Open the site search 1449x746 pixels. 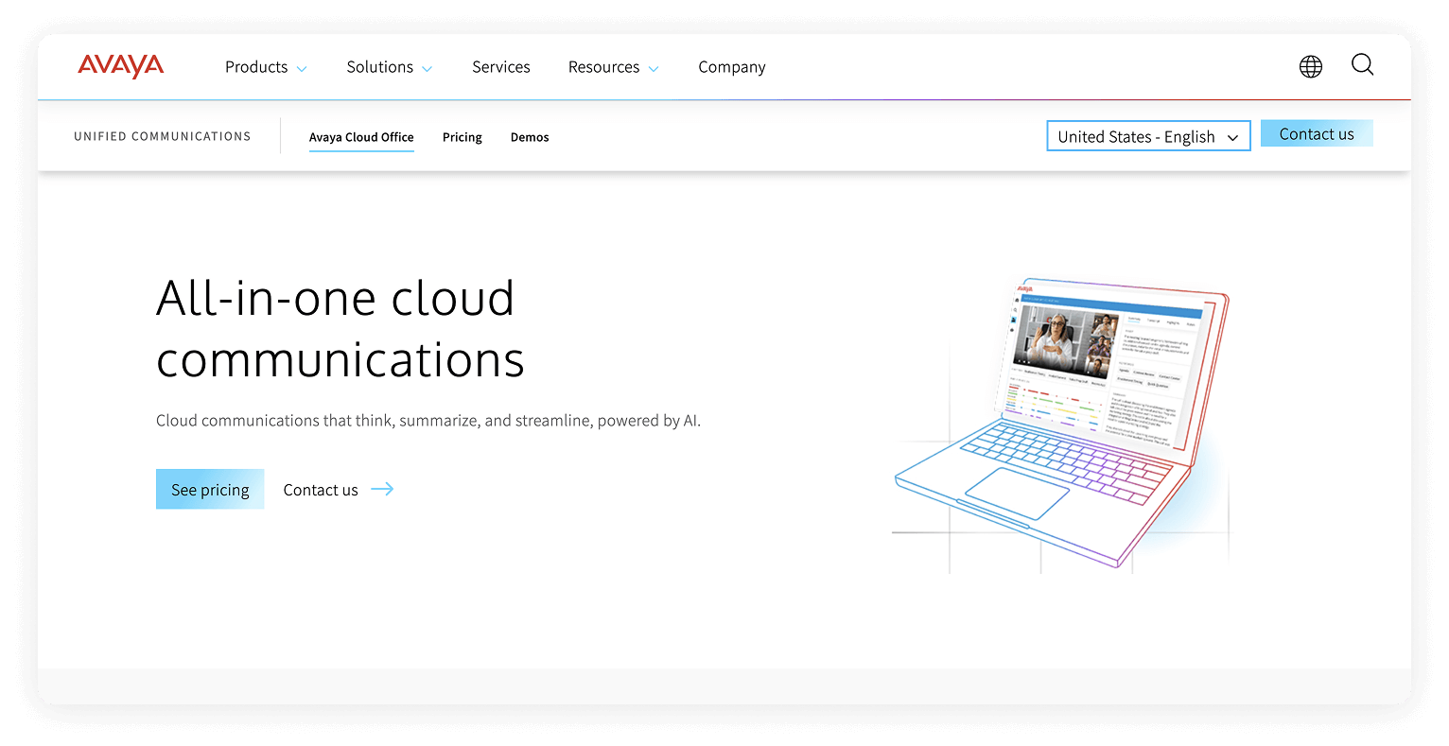coord(1362,65)
